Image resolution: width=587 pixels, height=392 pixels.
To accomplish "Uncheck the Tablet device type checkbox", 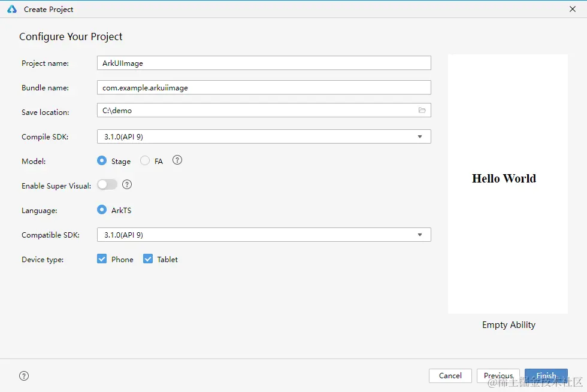I will [148, 259].
